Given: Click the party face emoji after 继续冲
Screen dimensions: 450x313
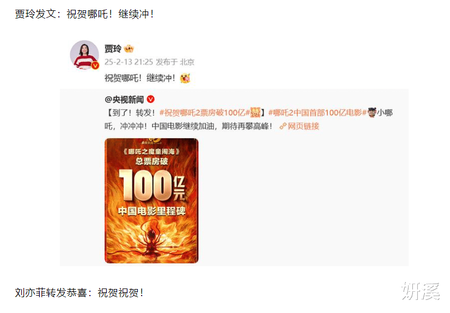Looking at the screenshot, I should (x=185, y=78).
